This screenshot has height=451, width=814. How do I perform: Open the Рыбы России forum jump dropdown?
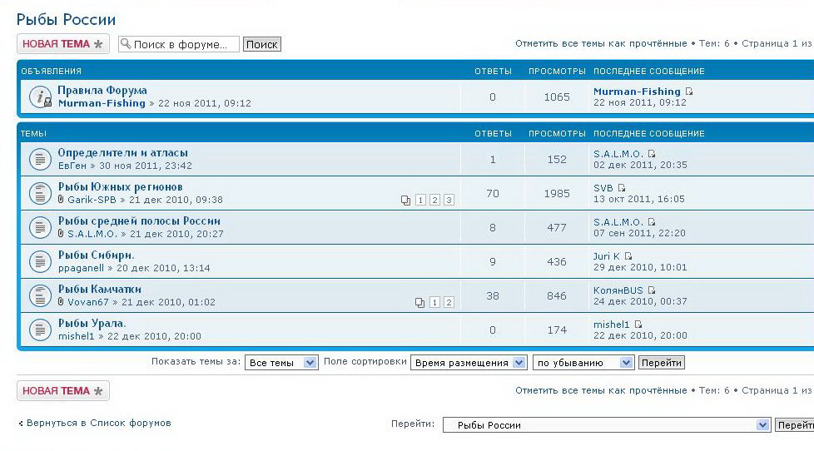[606, 425]
